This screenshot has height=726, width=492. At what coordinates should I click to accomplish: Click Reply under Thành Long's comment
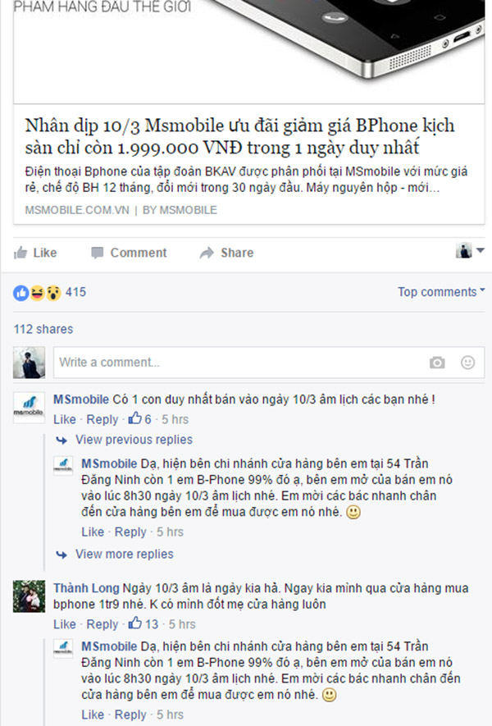click(102, 624)
